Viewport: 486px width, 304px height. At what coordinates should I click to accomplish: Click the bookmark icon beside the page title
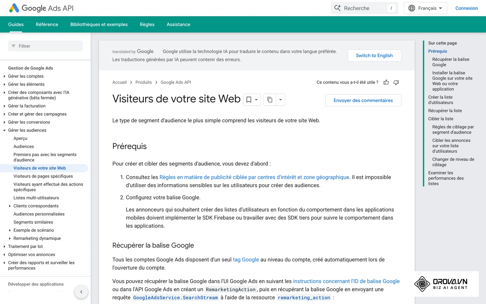[249, 100]
